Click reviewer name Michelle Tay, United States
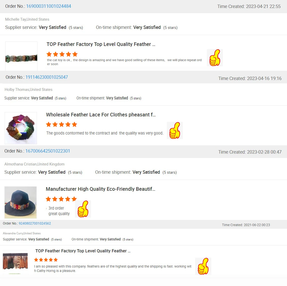This screenshot has height=286, width=287. pos(27,19)
